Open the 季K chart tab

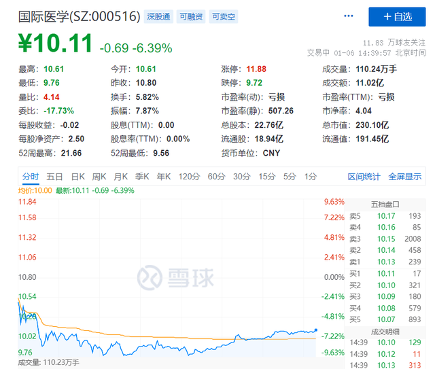click(x=142, y=177)
